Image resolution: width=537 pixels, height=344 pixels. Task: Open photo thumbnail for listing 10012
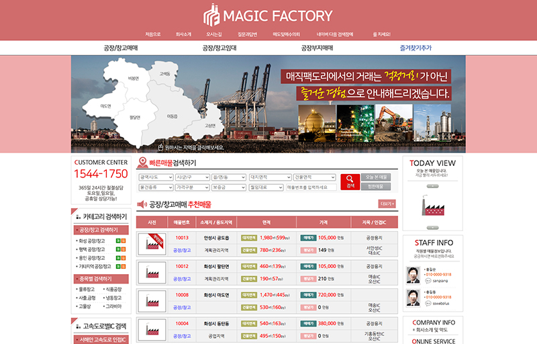(152, 273)
